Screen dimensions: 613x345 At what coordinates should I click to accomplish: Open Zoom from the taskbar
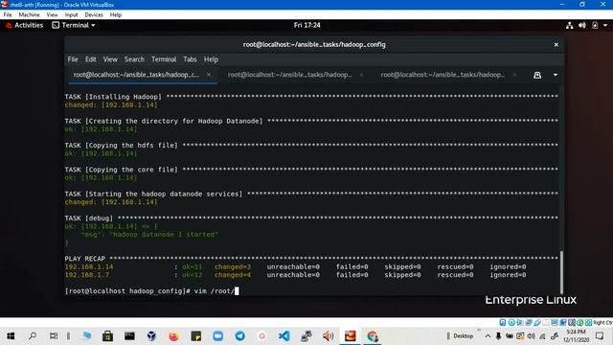point(218,336)
